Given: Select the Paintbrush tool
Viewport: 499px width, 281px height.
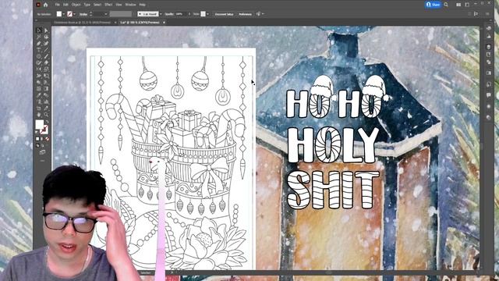Looking at the screenshot, I should 46,56.
